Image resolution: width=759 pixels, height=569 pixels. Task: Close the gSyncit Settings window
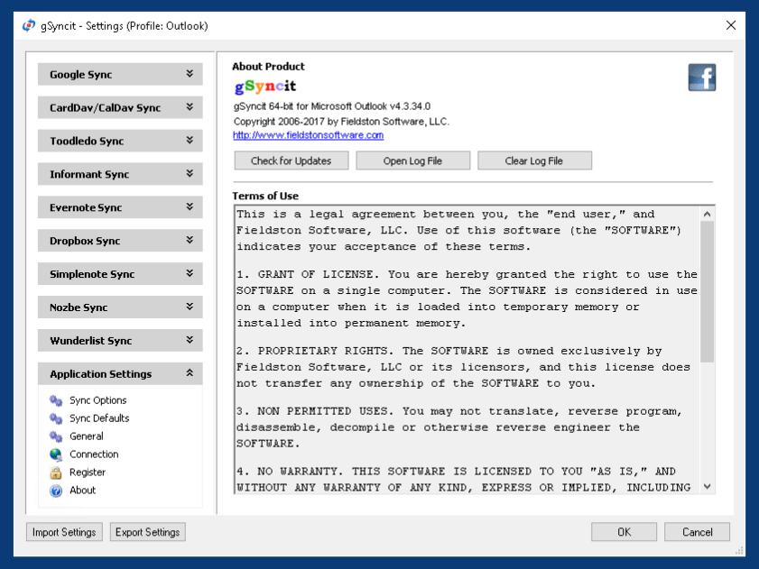click(x=731, y=25)
